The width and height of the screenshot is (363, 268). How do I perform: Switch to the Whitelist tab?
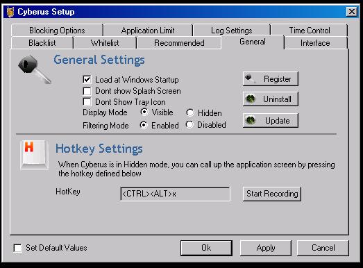coord(105,43)
